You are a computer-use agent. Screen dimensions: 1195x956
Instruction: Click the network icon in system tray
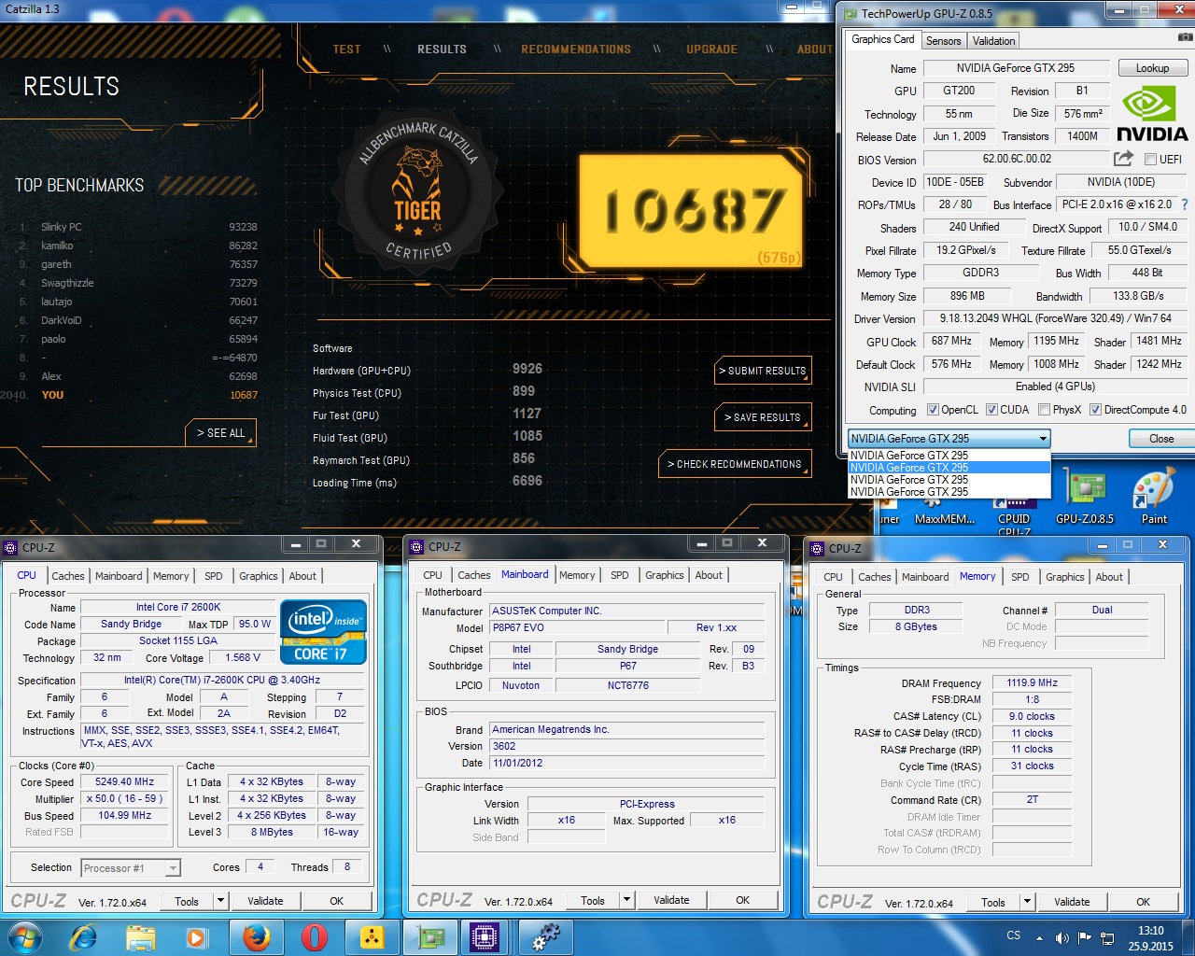1107,937
